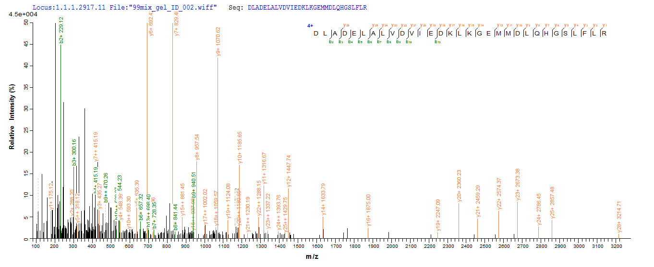Image resolution: width=654 pixels, height=267 pixels.
Task: Click the y23+ 2673.38 peak annotation
Action: point(518,185)
